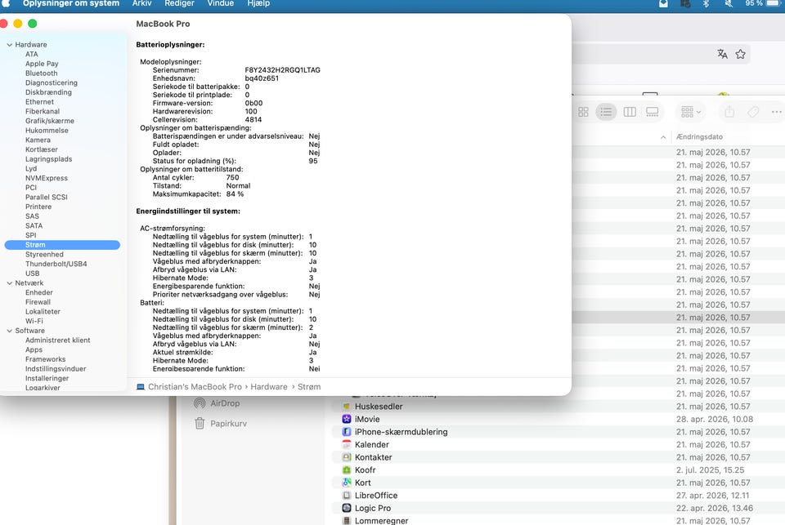Click the Tags icon in Finder toolbar
This screenshot has width=785, height=525.
[753, 112]
